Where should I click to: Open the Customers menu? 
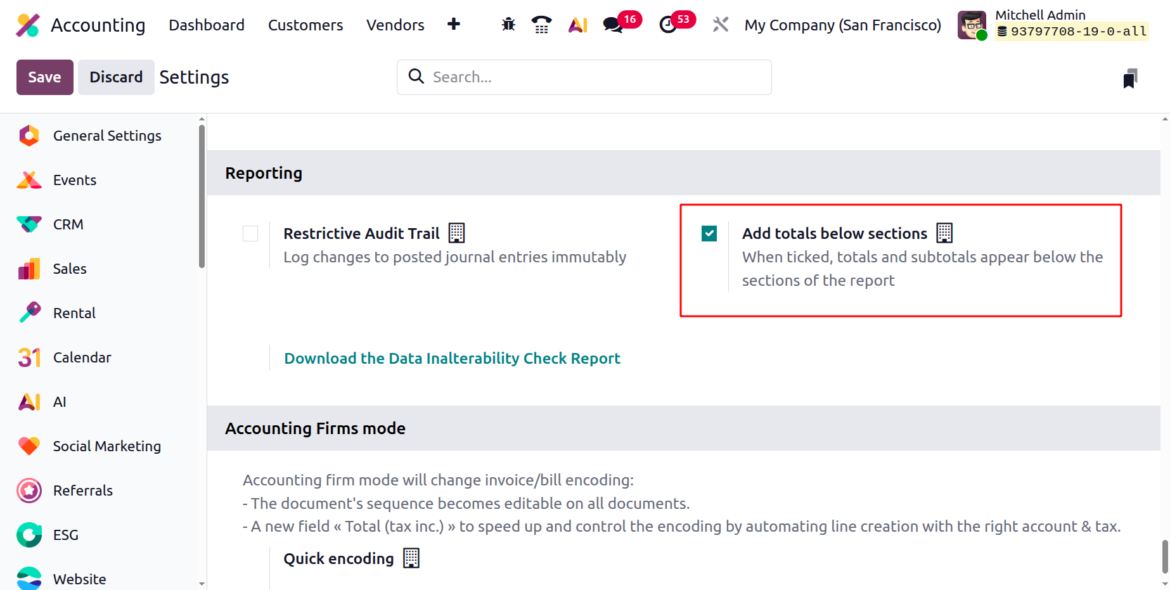click(x=305, y=25)
